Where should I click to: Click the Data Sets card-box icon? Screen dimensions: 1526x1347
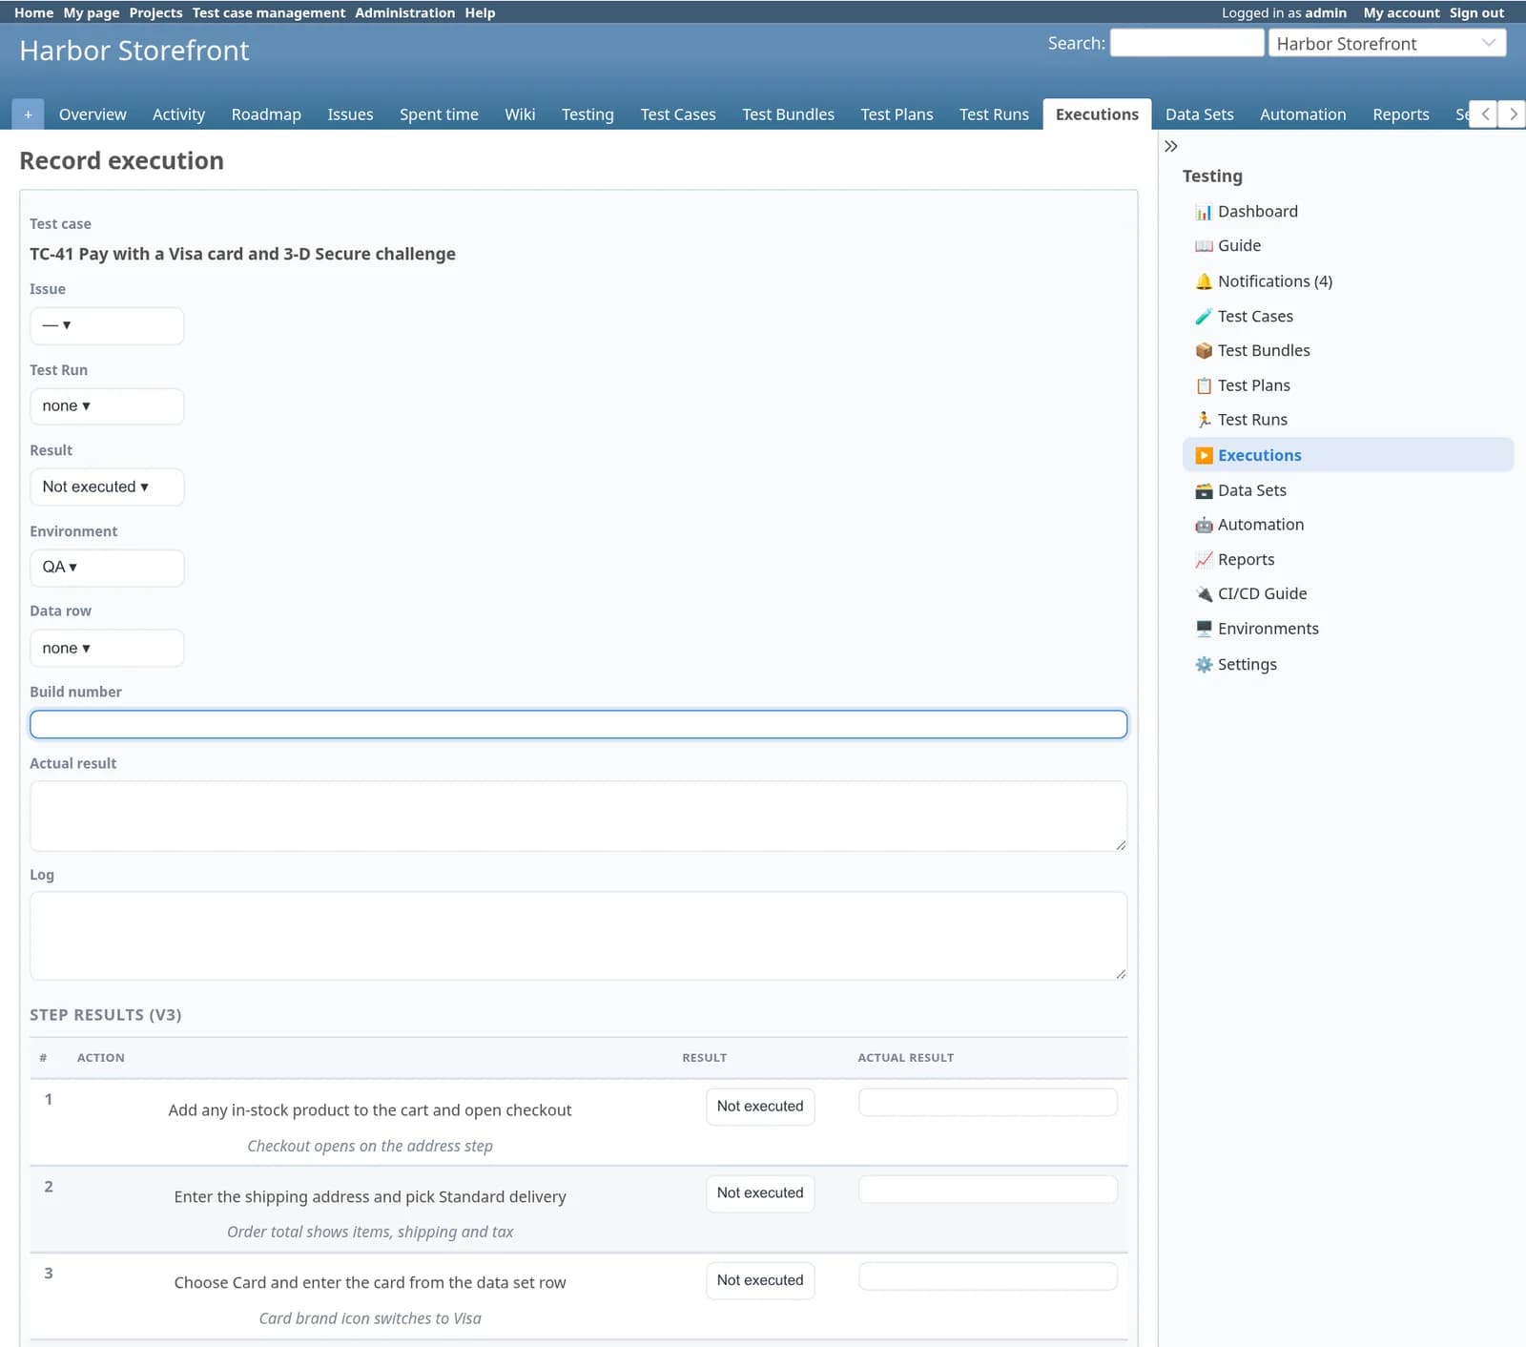[x=1204, y=490]
